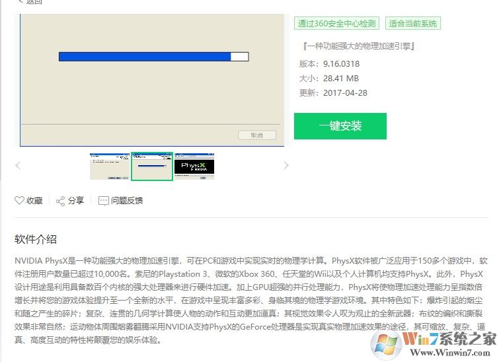Show next screenshot with right arrow

286,165
